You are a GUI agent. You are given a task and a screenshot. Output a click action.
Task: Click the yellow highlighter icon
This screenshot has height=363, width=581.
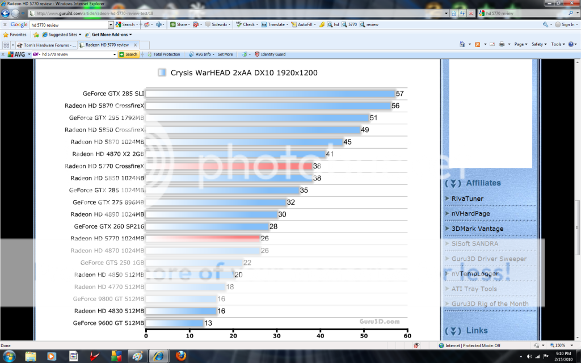pyautogui.click(x=322, y=24)
